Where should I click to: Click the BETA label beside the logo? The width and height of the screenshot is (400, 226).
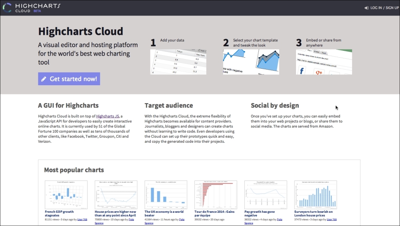(37, 11)
